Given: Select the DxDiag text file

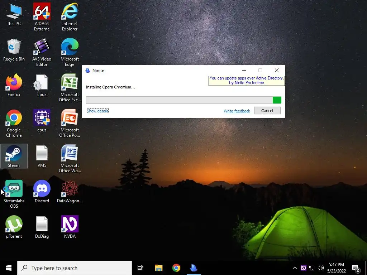Looking at the screenshot, I should tap(42, 227).
